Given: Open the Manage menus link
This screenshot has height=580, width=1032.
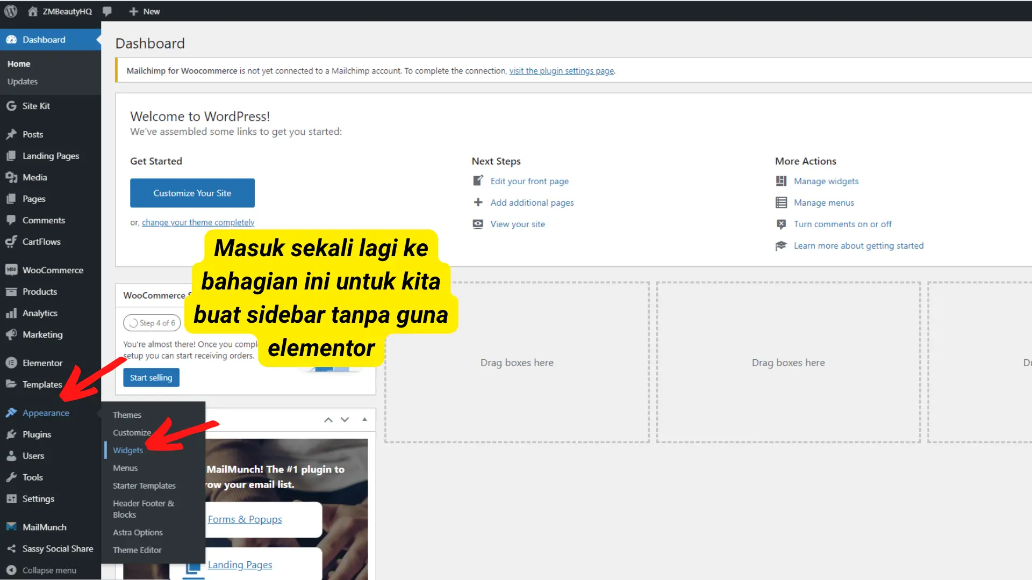Looking at the screenshot, I should pyautogui.click(x=824, y=202).
